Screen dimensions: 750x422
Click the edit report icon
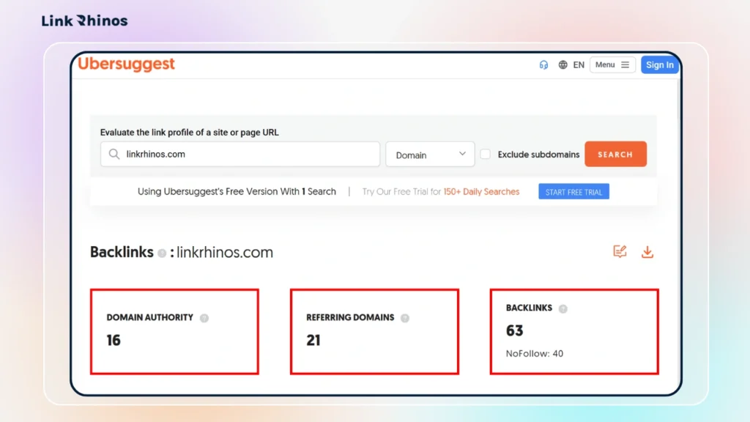point(620,252)
